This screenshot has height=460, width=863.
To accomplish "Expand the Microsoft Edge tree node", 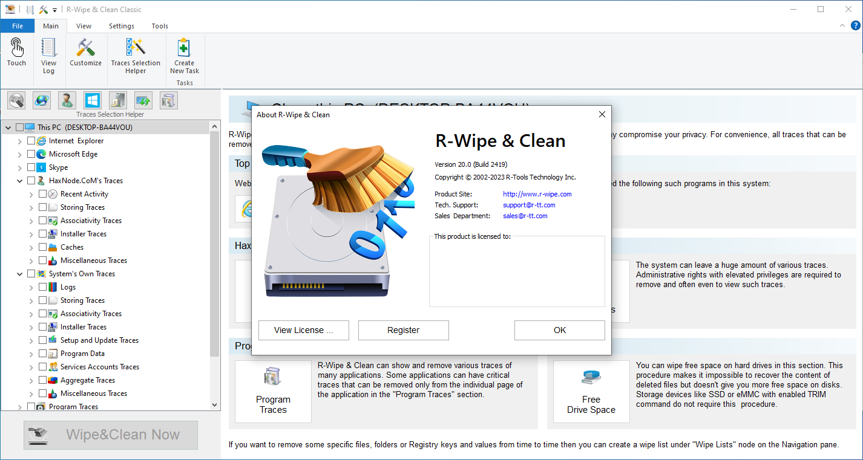I will click(20, 154).
